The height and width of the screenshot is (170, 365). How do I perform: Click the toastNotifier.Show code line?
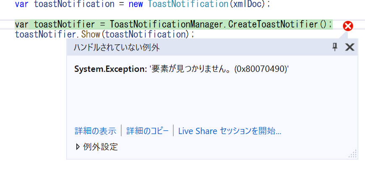104,34
